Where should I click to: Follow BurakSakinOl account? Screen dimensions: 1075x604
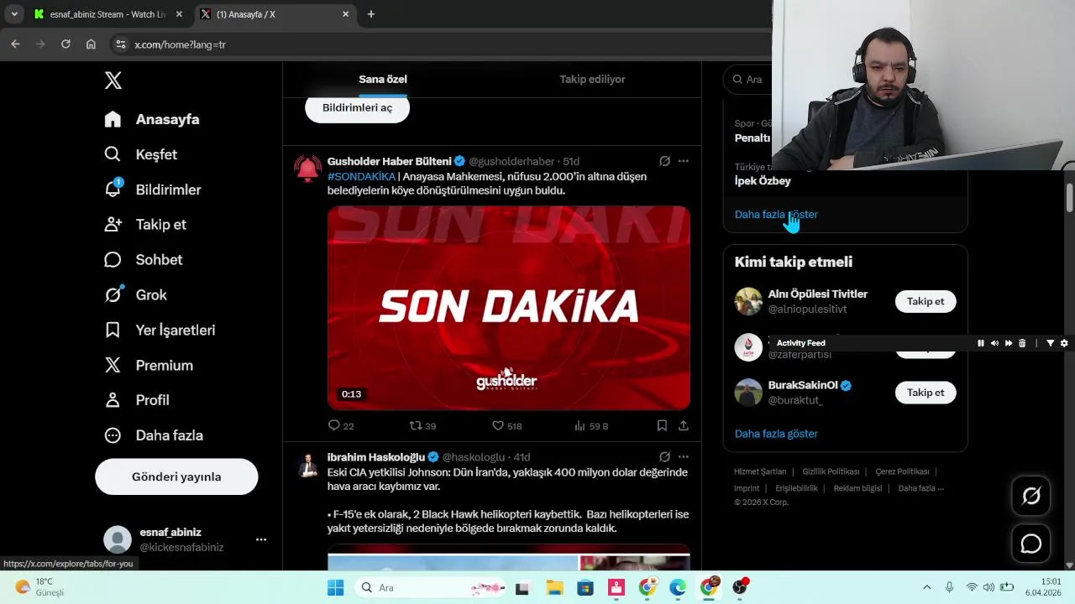(x=926, y=393)
